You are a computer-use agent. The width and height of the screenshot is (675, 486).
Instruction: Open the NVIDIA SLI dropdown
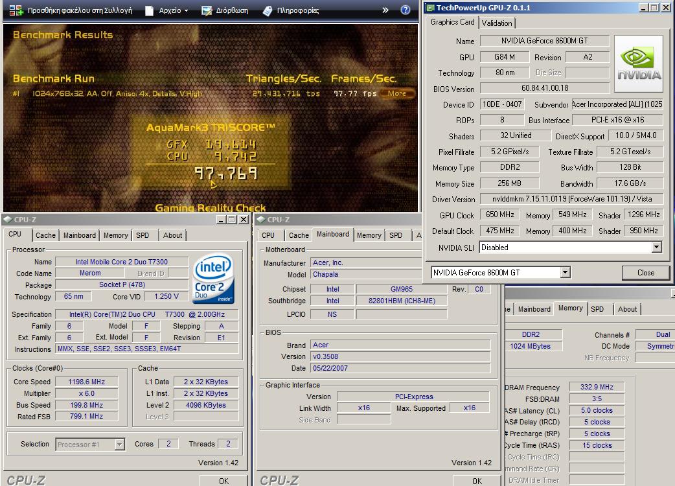[x=656, y=247]
